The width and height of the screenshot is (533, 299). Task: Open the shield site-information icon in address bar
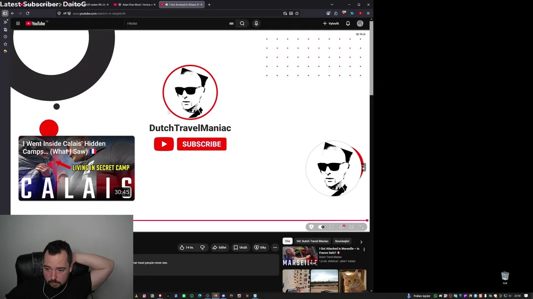(x=59, y=13)
